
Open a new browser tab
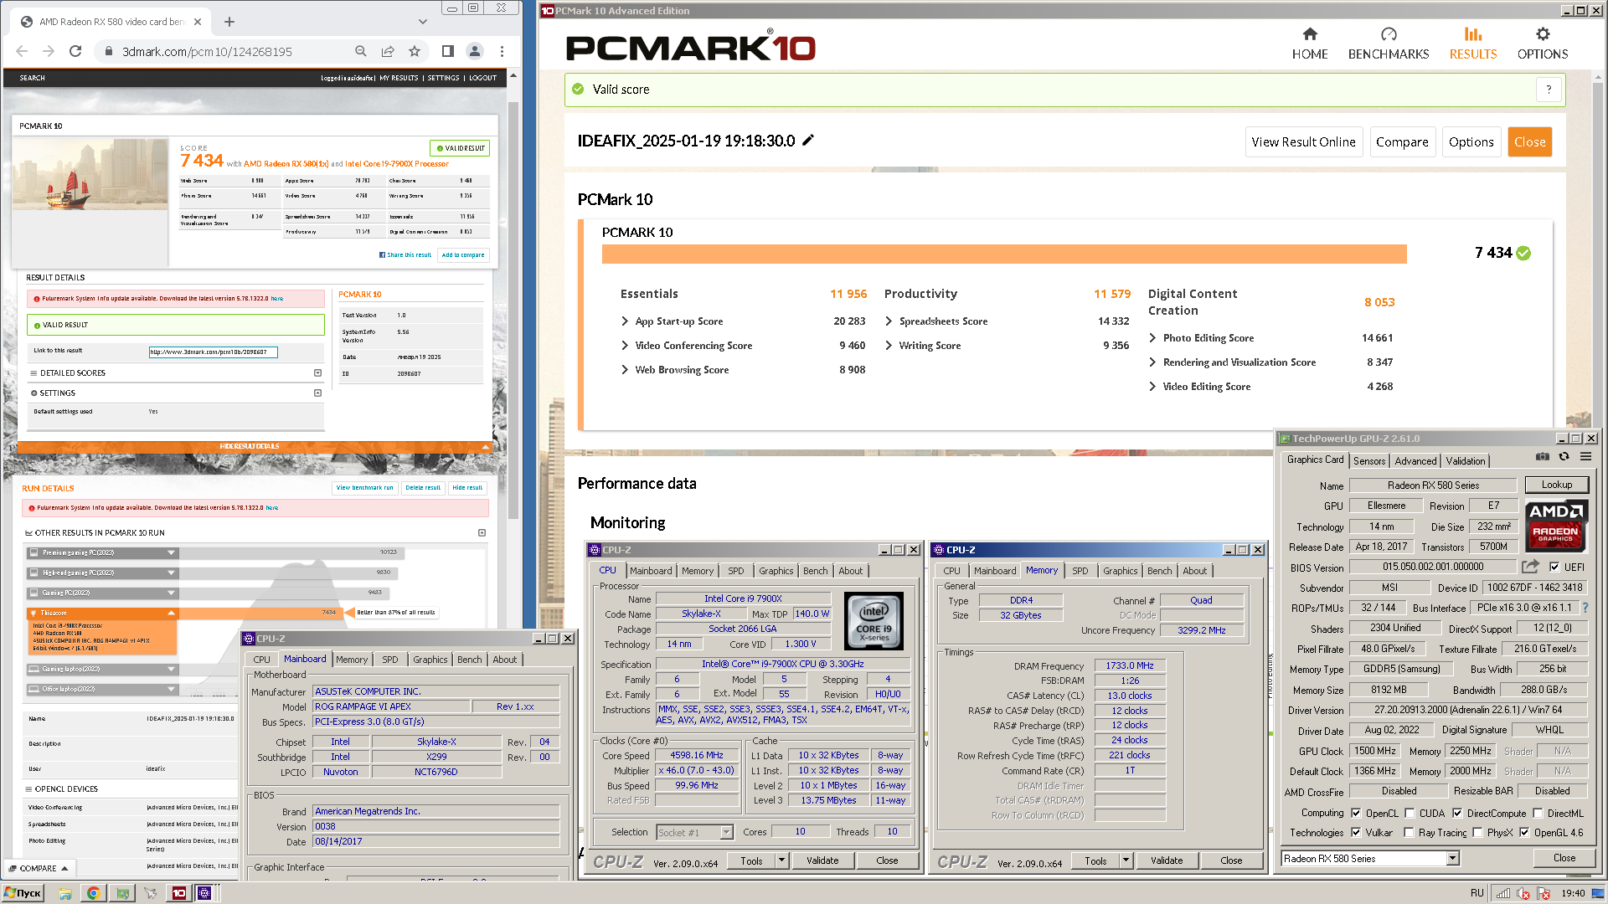click(229, 22)
